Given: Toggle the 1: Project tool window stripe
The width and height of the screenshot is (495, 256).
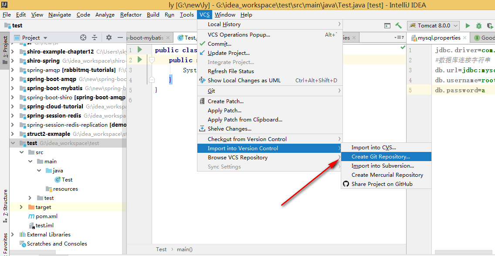Looking at the screenshot, I should [x=5, y=50].
